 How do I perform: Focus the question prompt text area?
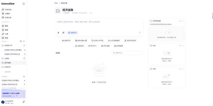99,25
